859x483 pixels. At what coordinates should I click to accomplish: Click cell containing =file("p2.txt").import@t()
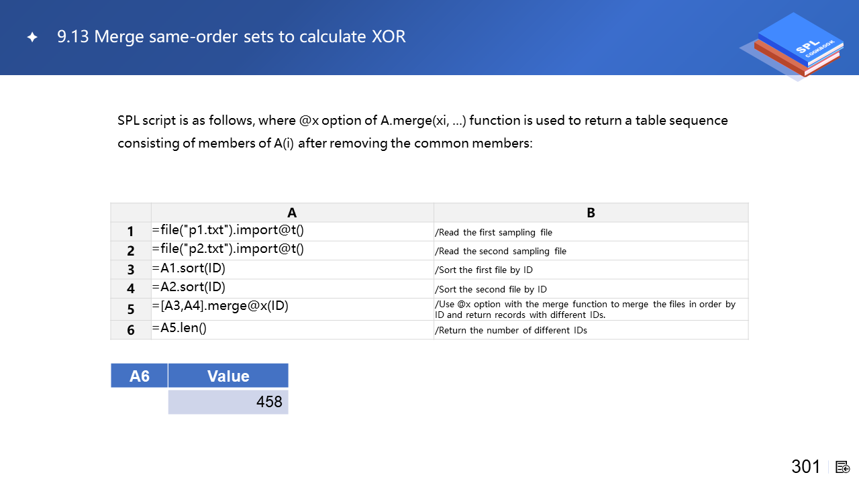pyautogui.click(x=228, y=250)
